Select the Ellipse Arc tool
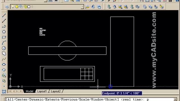The width and height of the screenshot is (180, 101). click(4, 70)
